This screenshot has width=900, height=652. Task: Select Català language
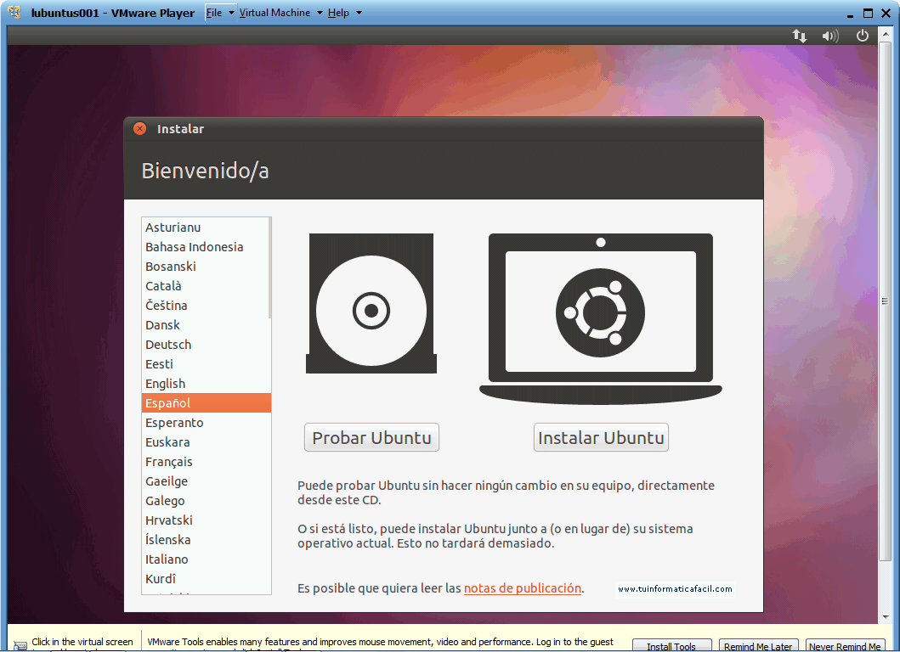point(206,286)
